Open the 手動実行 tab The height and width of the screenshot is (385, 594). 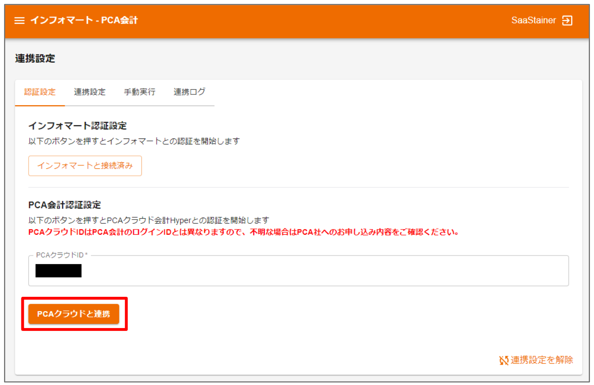(x=139, y=92)
